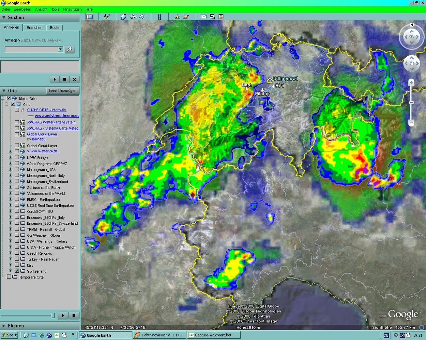Screen dimensions: 426x340
Task: Uncheck the Meine Orte checkbox
Action: [9, 98]
